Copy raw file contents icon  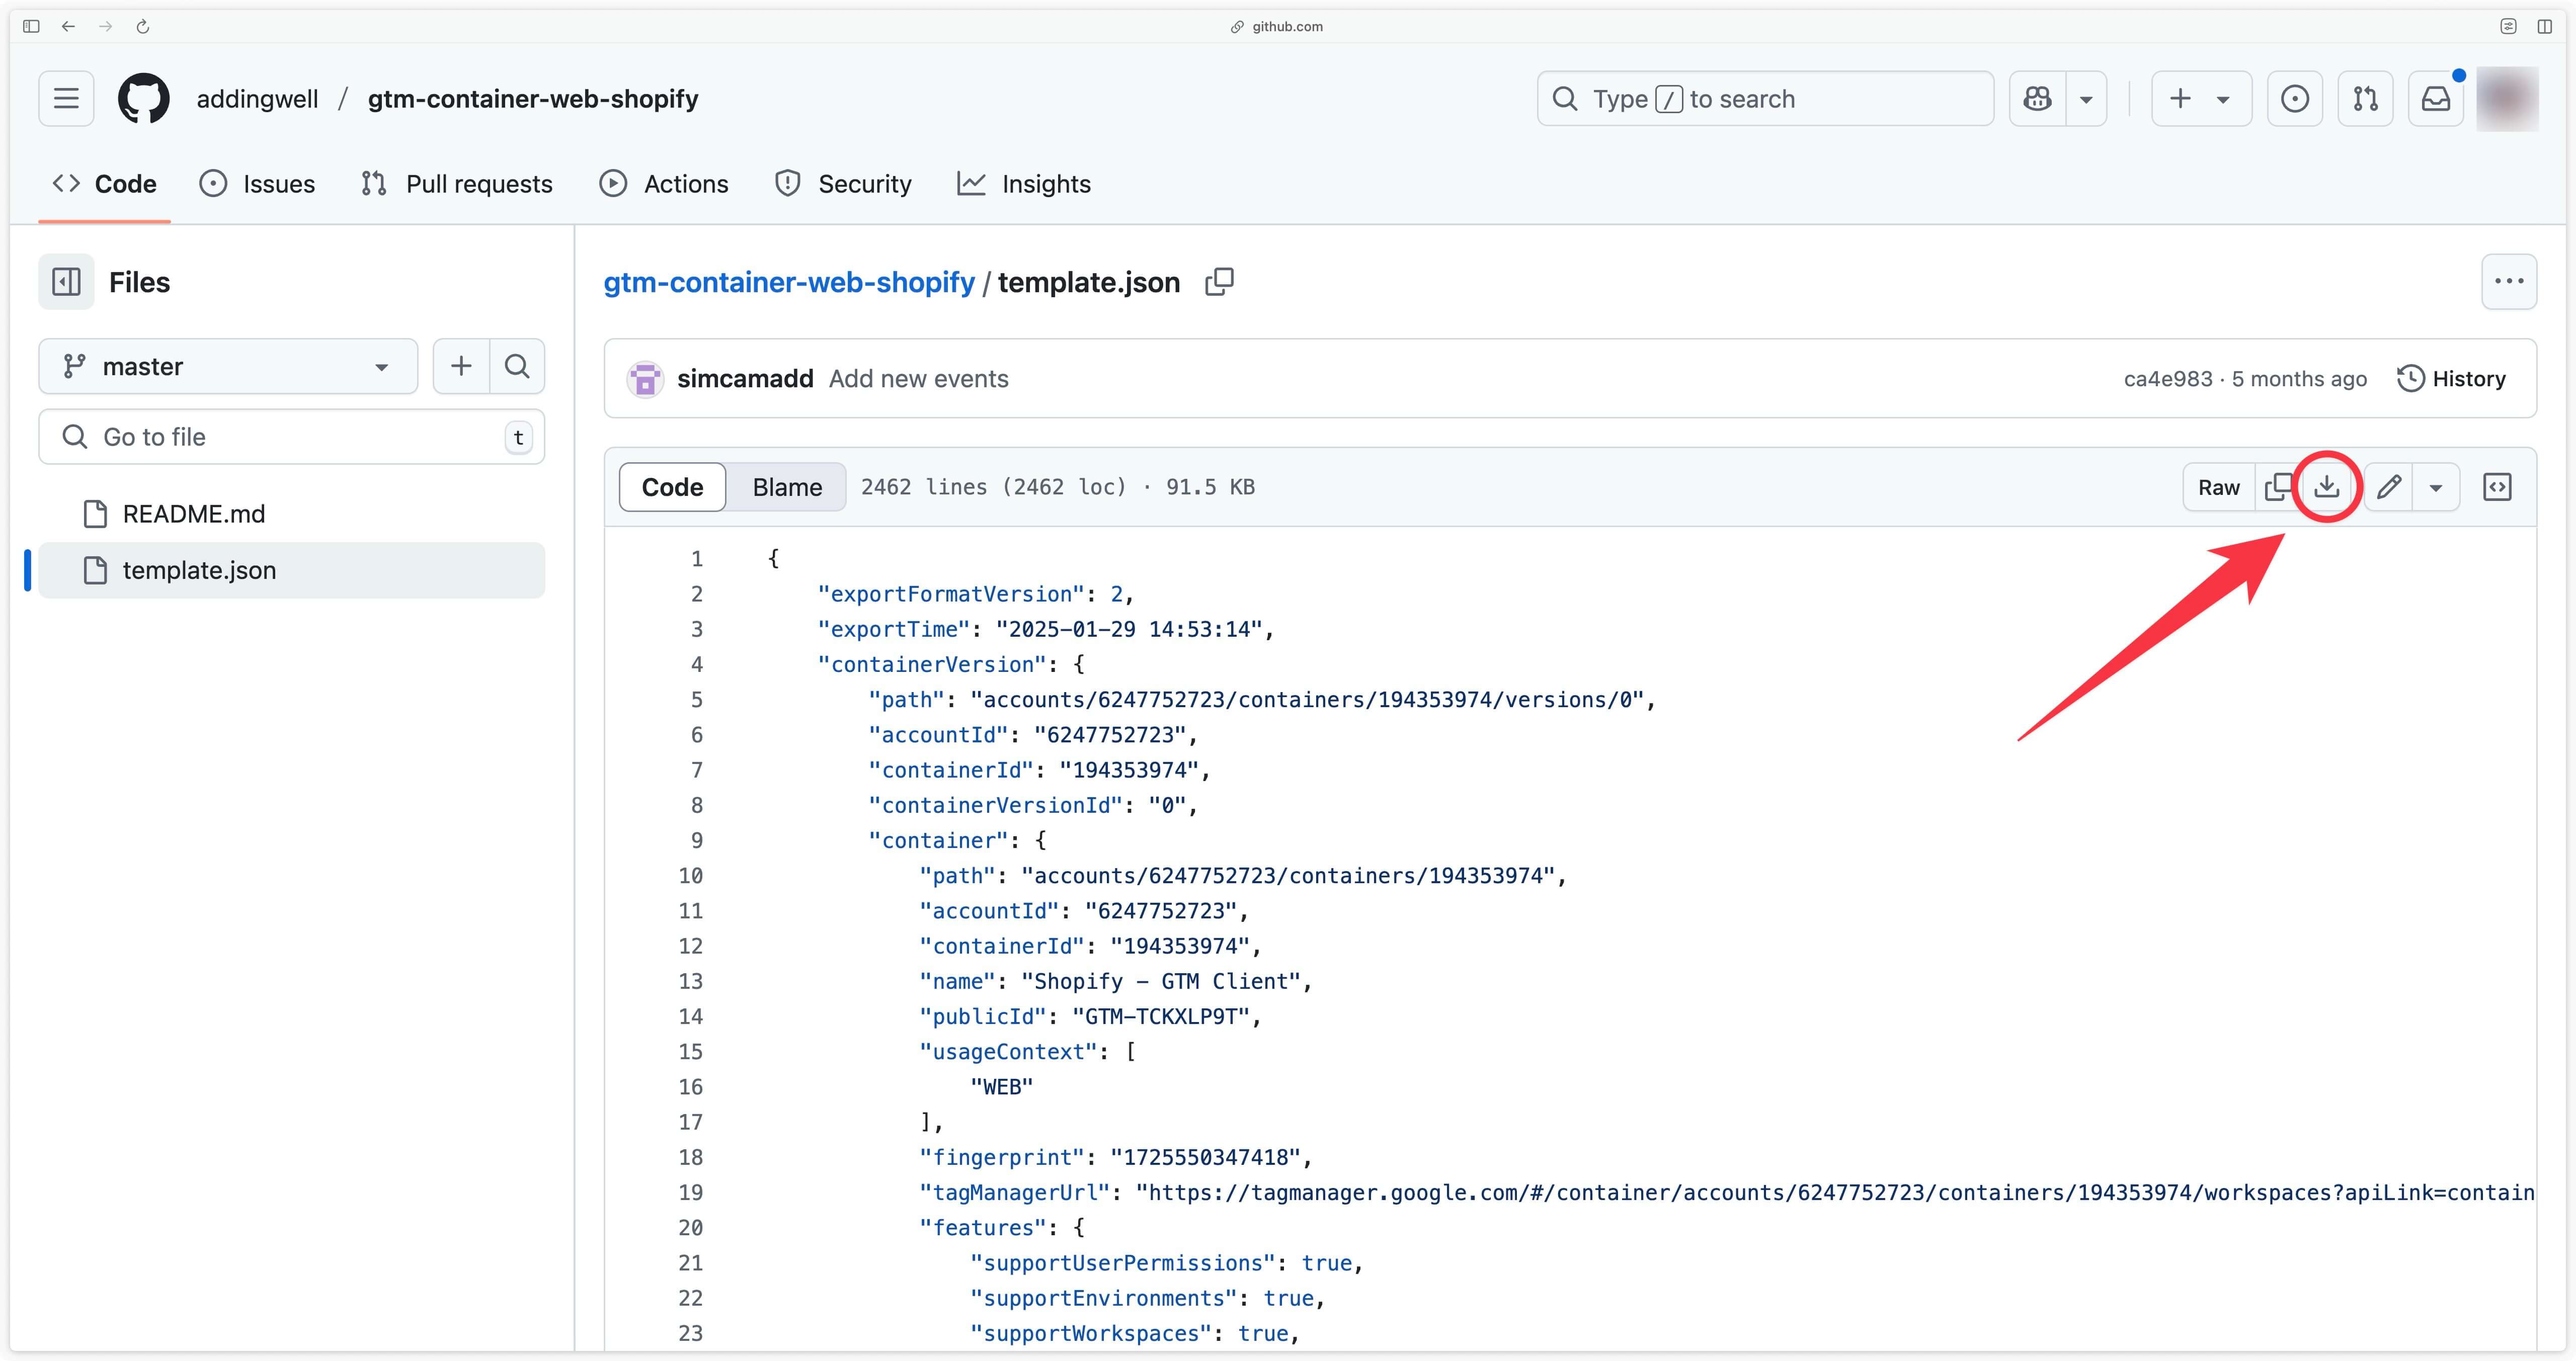tap(2278, 487)
